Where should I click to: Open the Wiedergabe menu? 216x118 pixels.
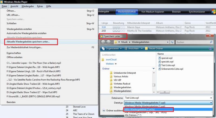point(28,6)
